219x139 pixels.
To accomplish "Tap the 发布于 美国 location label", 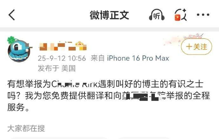I will [x=57, y=68].
